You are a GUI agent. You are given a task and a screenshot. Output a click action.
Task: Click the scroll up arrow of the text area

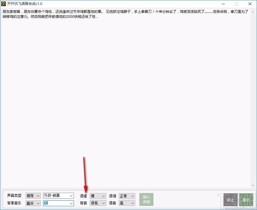pyautogui.click(x=253, y=12)
